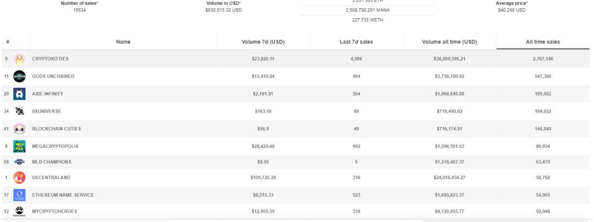Click the Axie Infinity logo icon
The width and height of the screenshot is (594, 222).
click(19, 94)
